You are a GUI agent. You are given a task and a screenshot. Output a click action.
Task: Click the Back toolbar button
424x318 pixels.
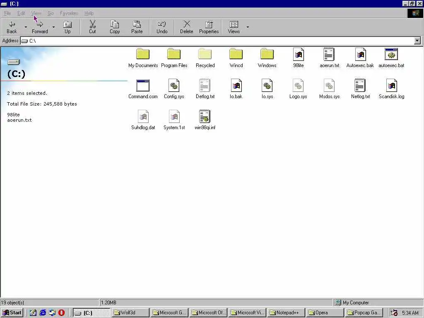coord(12,27)
